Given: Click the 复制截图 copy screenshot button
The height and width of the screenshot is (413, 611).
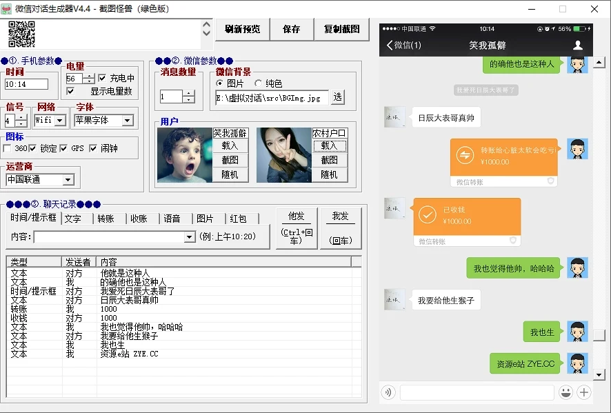Looking at the screenshot, I should tap(342, 30).
